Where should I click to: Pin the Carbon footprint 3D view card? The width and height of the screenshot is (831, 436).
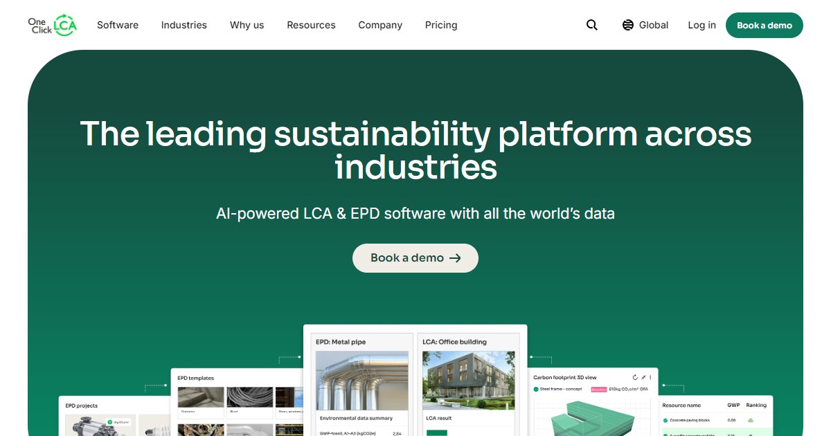pos(643,377)
